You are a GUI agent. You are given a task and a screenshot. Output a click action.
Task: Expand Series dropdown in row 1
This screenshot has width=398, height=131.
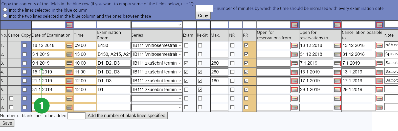(x=157, y=45)
